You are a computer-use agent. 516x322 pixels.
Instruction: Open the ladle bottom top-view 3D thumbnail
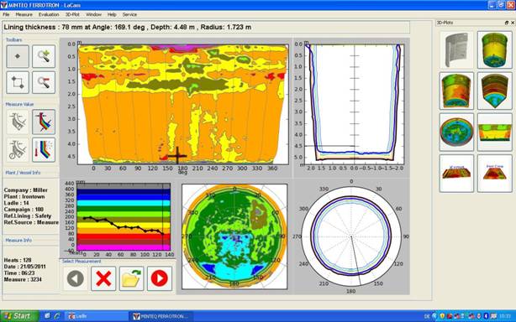point(456,132)
